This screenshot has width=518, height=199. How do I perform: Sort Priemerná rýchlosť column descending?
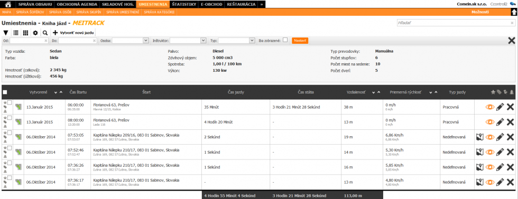431,92
